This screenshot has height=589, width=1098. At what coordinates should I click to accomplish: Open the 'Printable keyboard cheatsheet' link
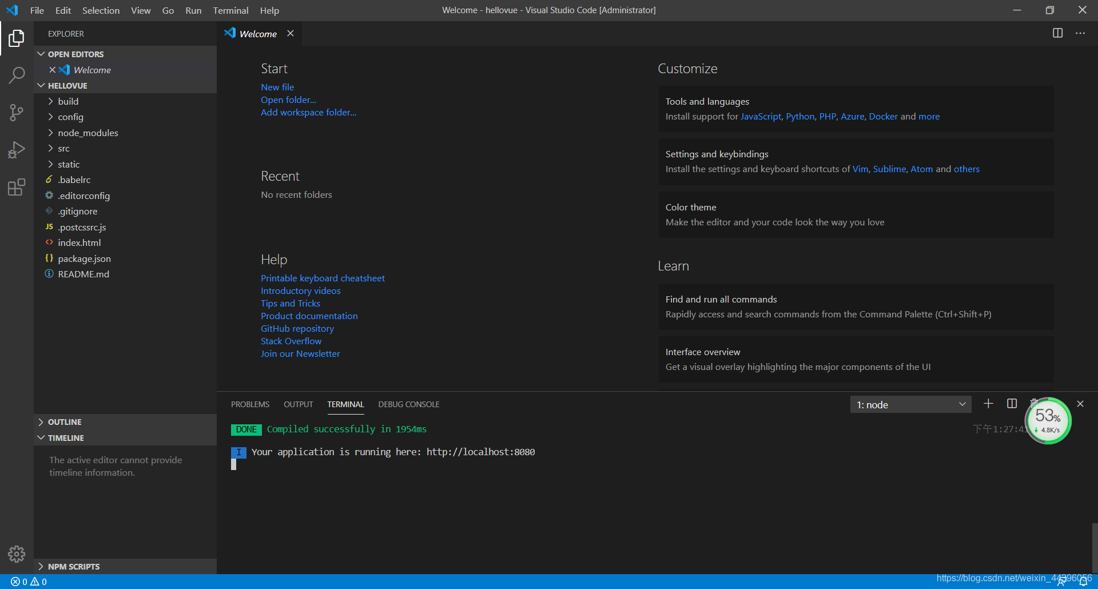point(323,278)
